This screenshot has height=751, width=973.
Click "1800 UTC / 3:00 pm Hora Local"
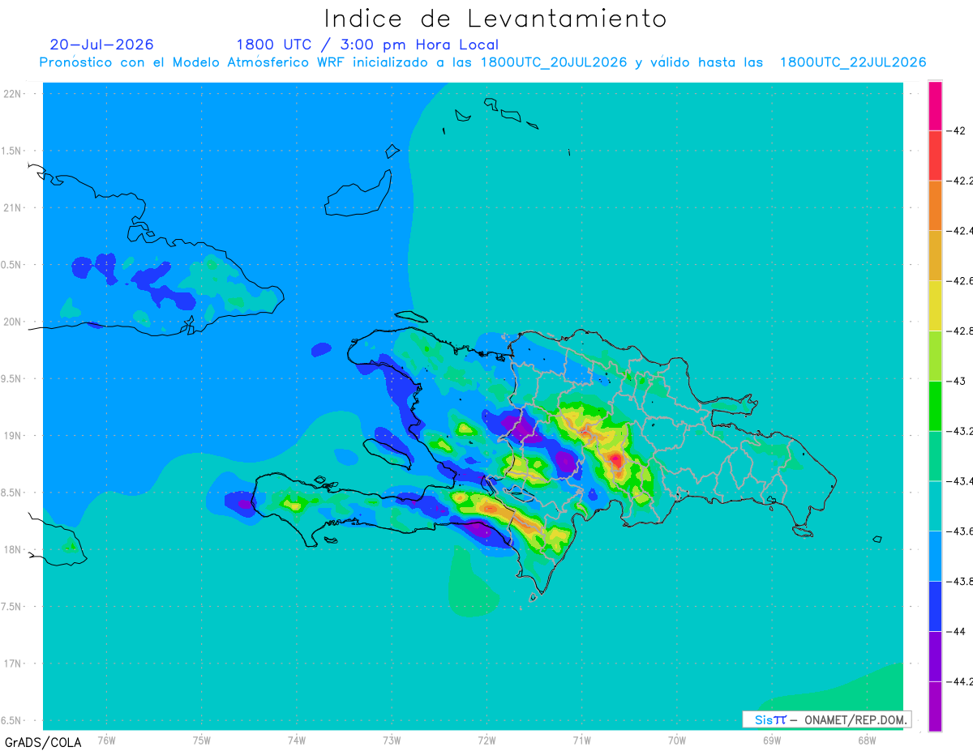click(367, 45)
